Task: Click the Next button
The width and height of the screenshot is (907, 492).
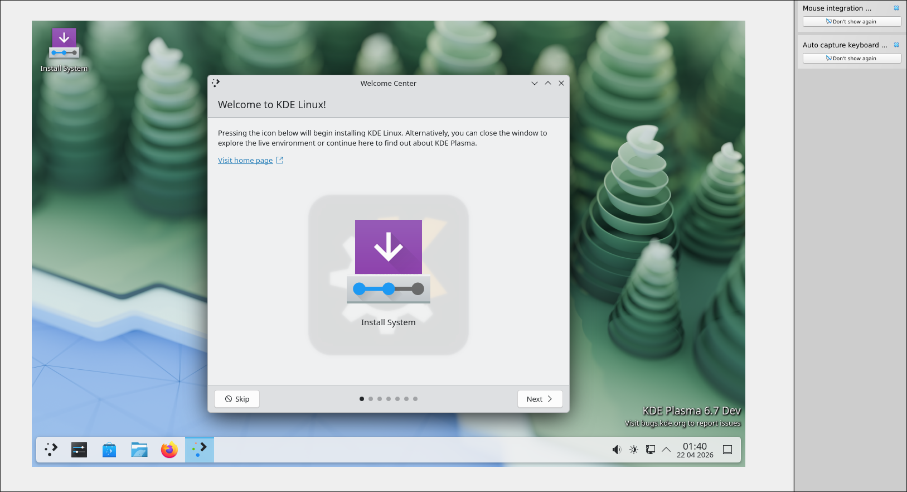Action: pyautogui.click(x=540, y=399)
